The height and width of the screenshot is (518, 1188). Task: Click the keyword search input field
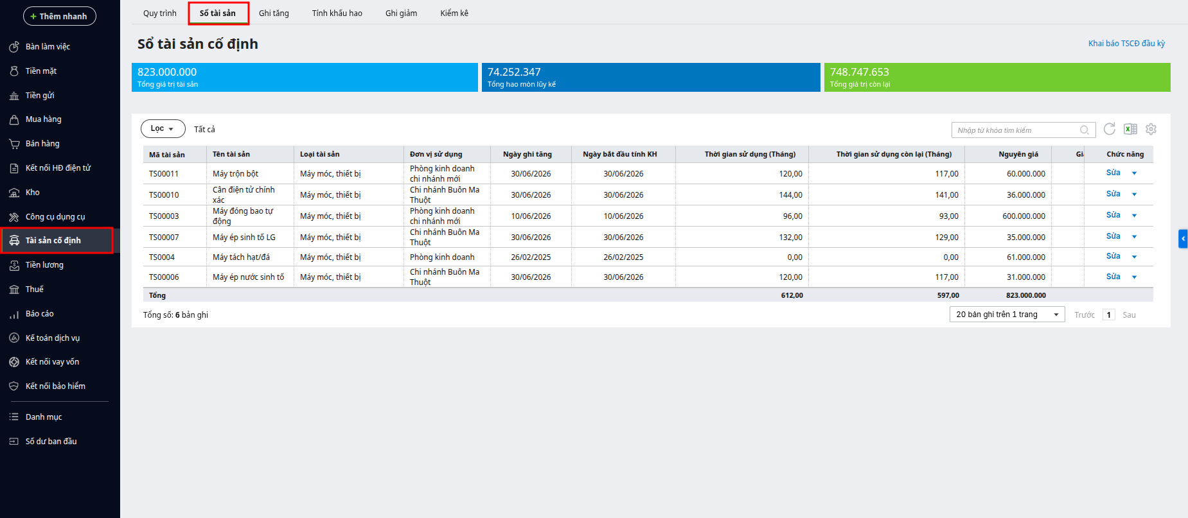click(x=1017, y=130)
